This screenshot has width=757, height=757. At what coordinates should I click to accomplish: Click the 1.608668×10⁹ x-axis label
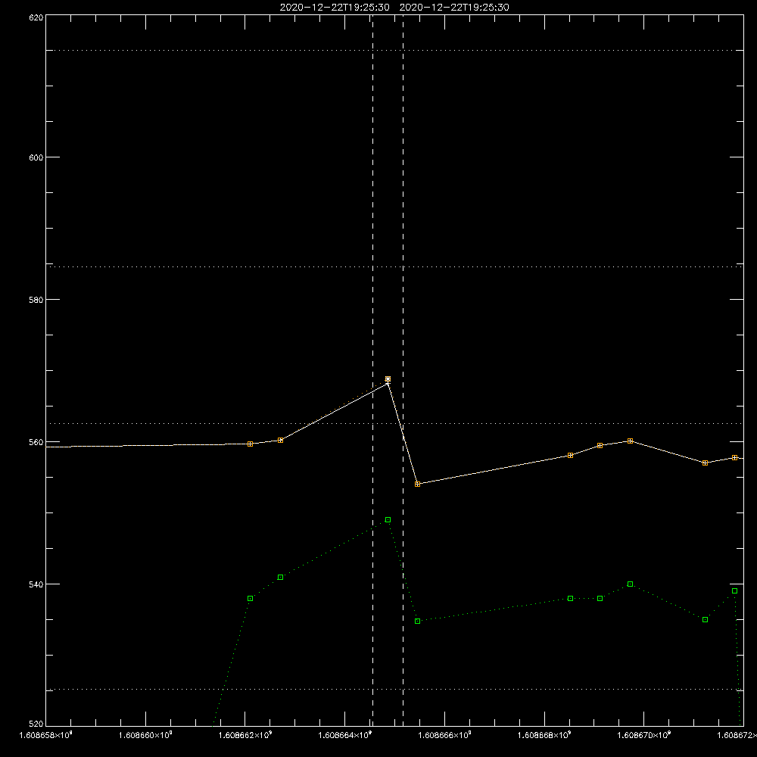544,735
